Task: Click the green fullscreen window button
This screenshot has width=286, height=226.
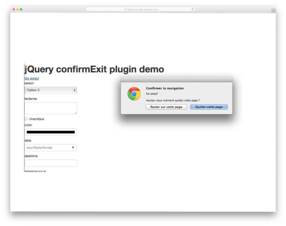Action: tap(21, 9)
